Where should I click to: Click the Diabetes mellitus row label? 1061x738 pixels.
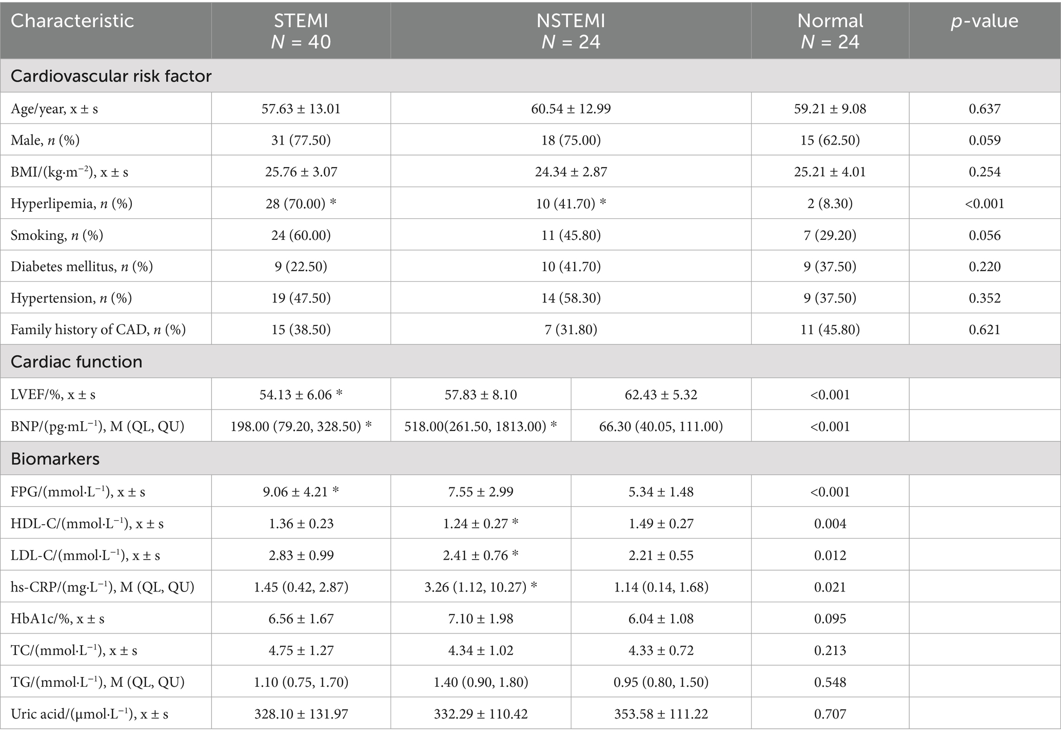(x=82, y=266)
